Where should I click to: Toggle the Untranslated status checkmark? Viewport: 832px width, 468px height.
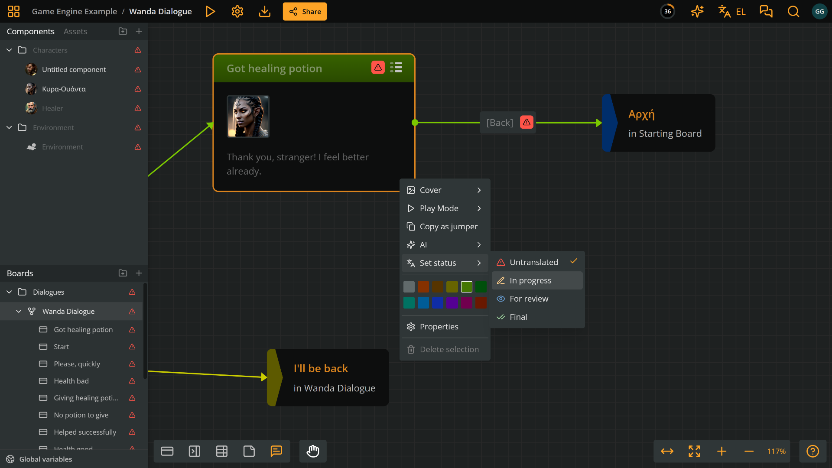(x=573, y=261)
